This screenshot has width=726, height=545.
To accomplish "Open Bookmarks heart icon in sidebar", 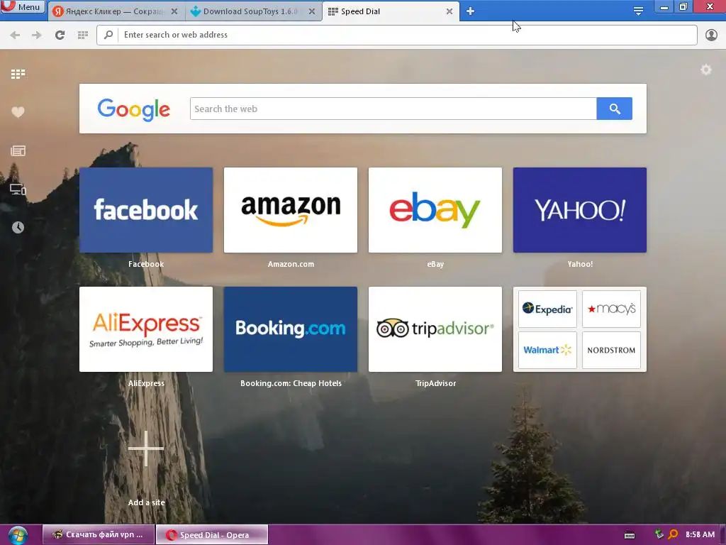I will point(18,112).
